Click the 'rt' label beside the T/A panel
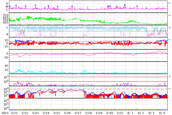 170,28
